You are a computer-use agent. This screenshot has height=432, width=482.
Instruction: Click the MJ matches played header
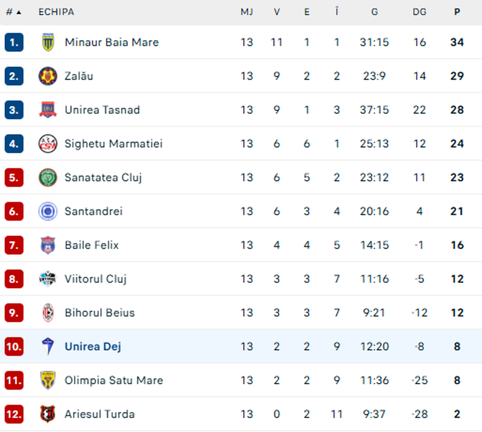pos(247,11)
